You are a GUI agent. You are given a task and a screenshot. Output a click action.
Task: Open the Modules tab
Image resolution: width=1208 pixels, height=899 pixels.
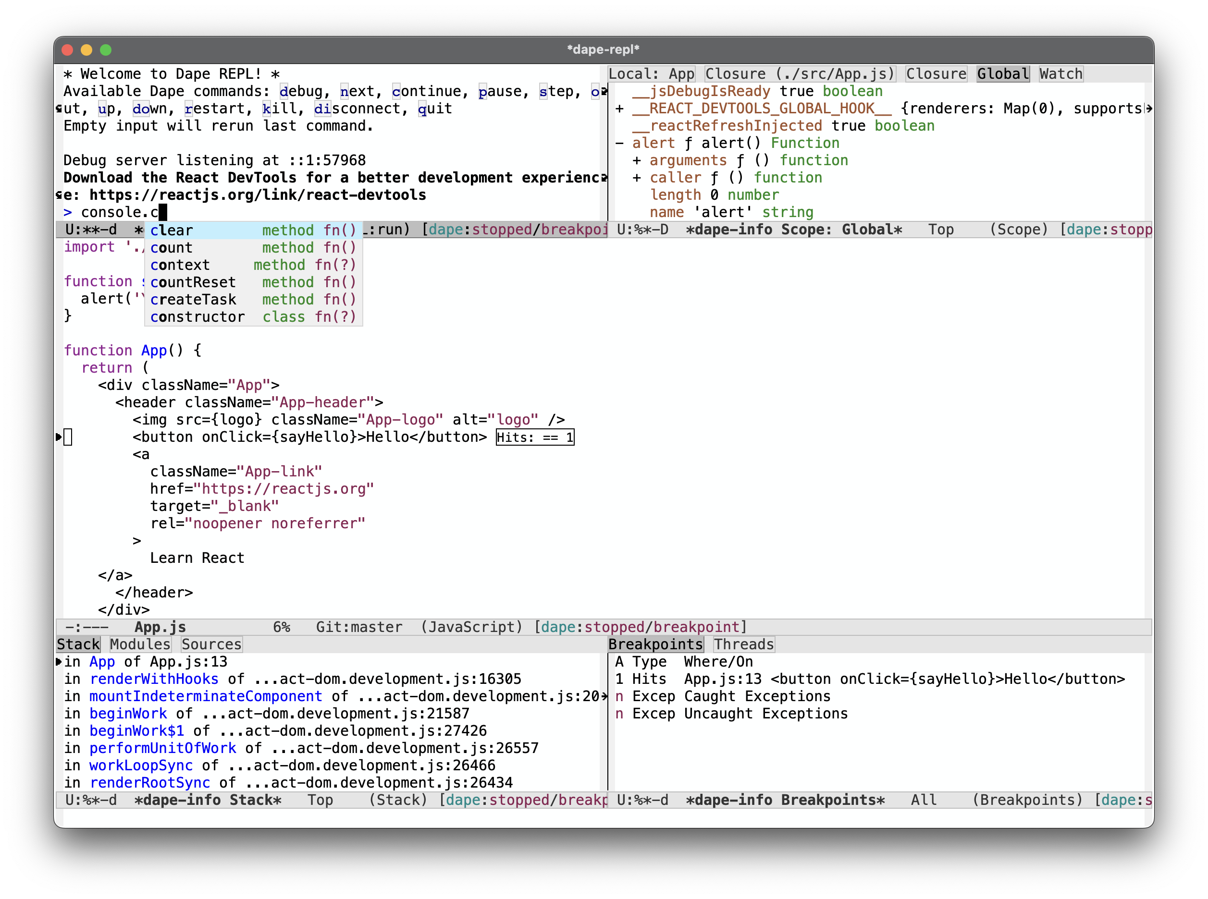coord(140,644)
